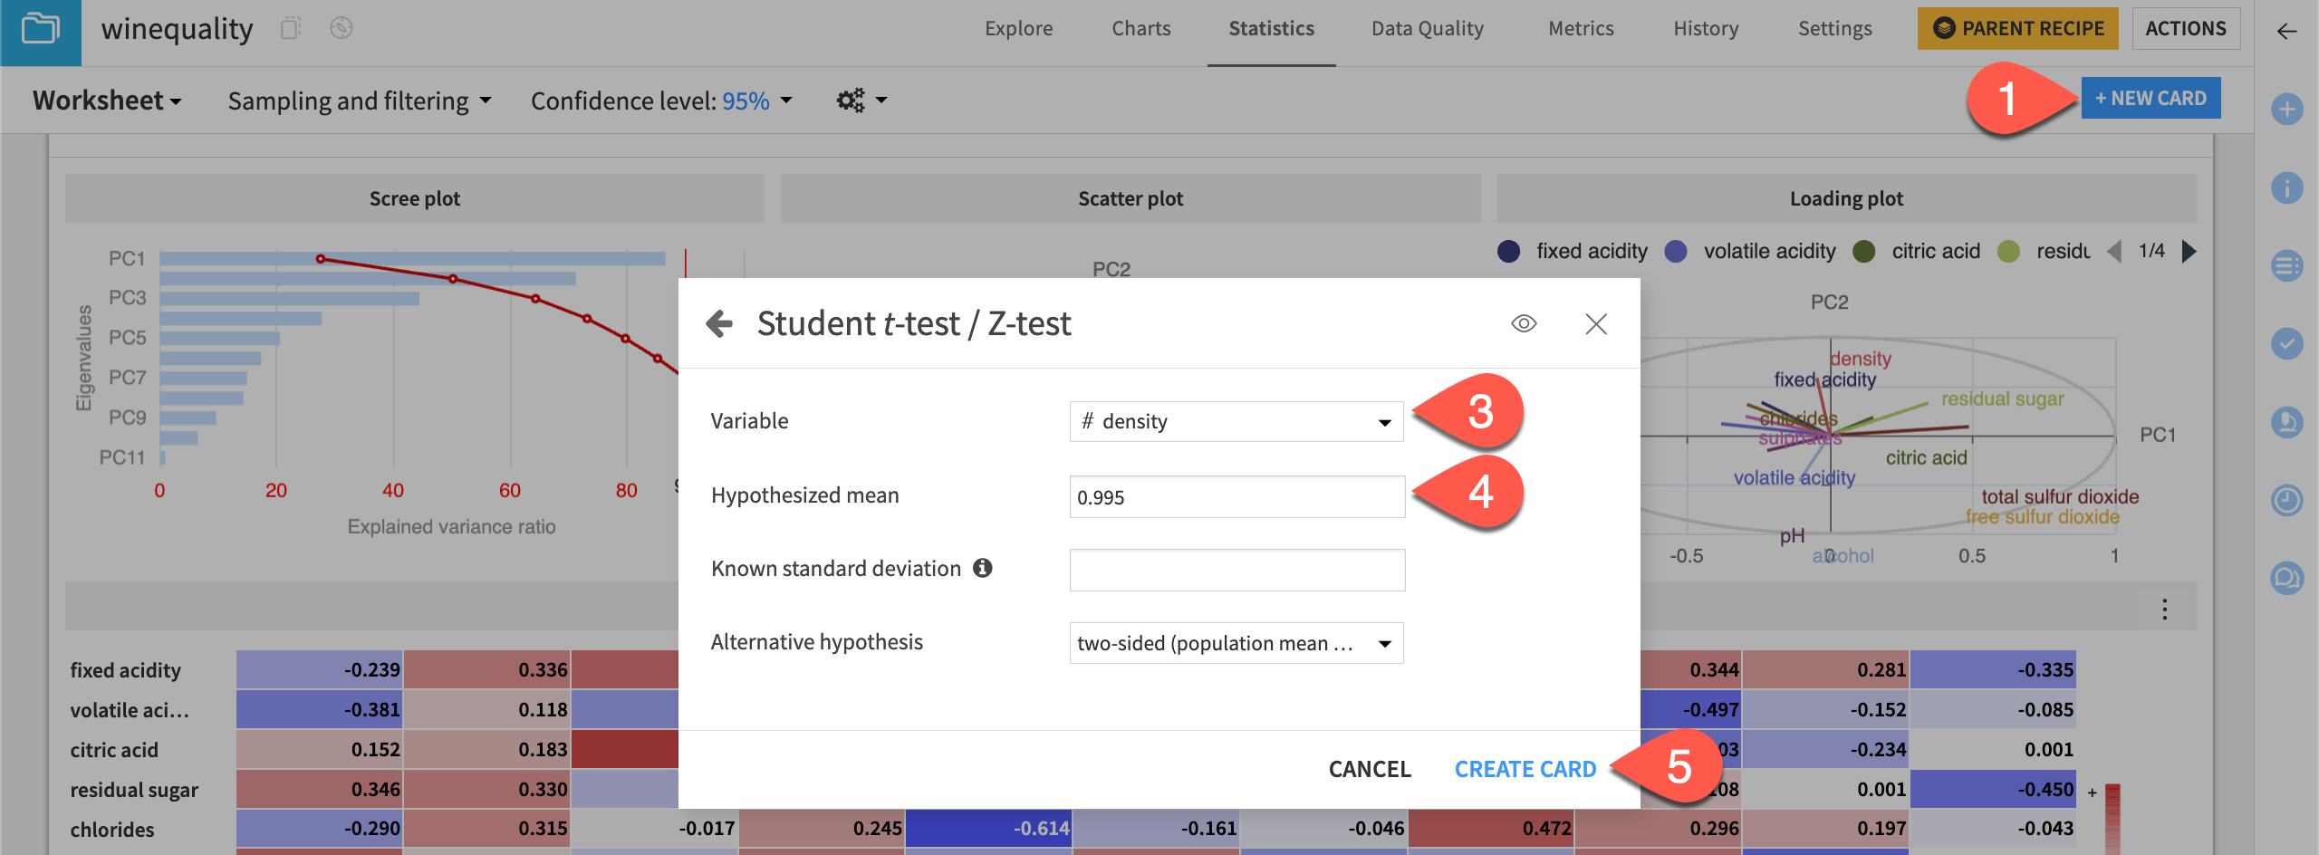Click the CREATE CARD button
Screen dimensions: 2319x855
(1525, 769)
